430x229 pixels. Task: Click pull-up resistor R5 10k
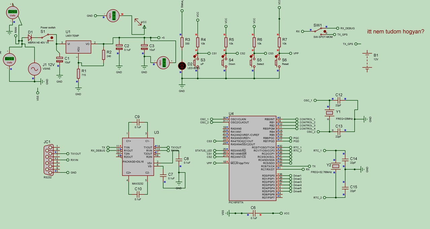coord(226,42)
